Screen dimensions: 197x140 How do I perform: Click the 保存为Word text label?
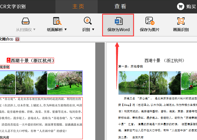click(118, 30)
